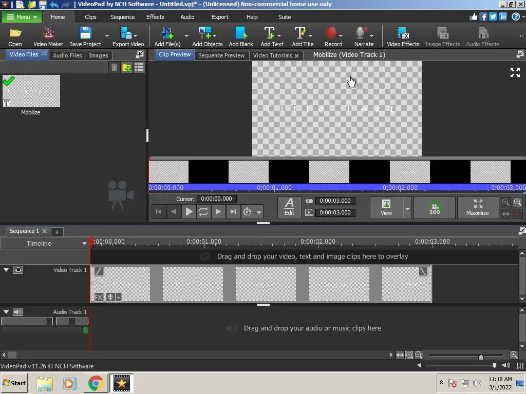Screen dimensions: 526x394
Task: Click the fade-out transition icon on clip end
Action: (423, 271)
